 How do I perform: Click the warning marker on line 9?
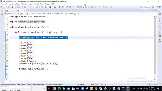tap(5, 37)
